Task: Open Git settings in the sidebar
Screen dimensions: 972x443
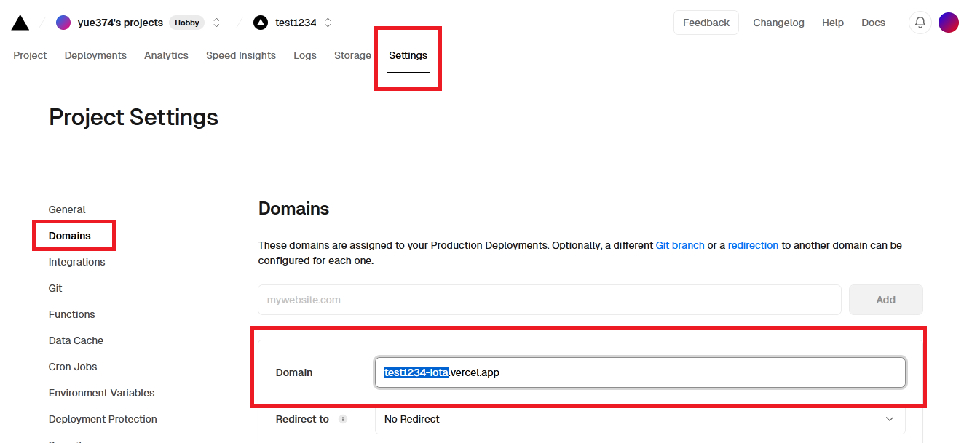Action: coord(55,288)
